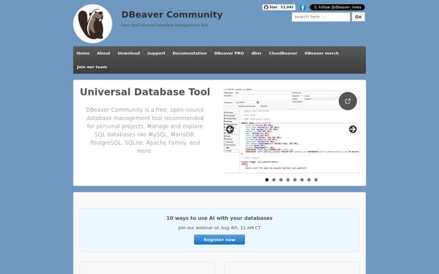Click the Register now button
The width and height of the screenshot is (439, 274).
220,240
